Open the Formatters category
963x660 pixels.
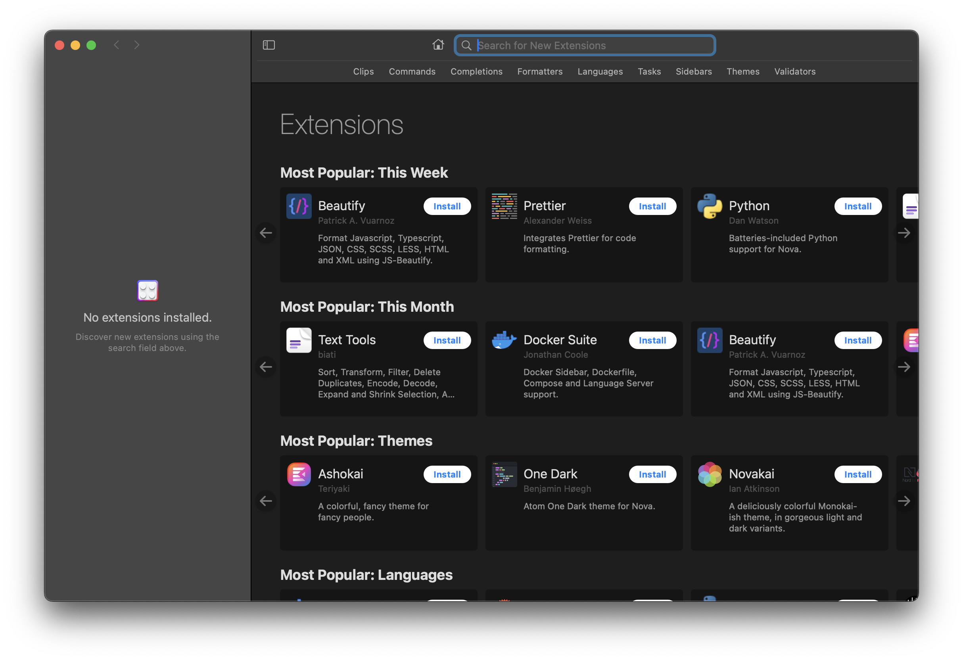[539, 71]
